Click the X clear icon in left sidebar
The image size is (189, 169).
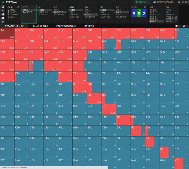[3, 11]
